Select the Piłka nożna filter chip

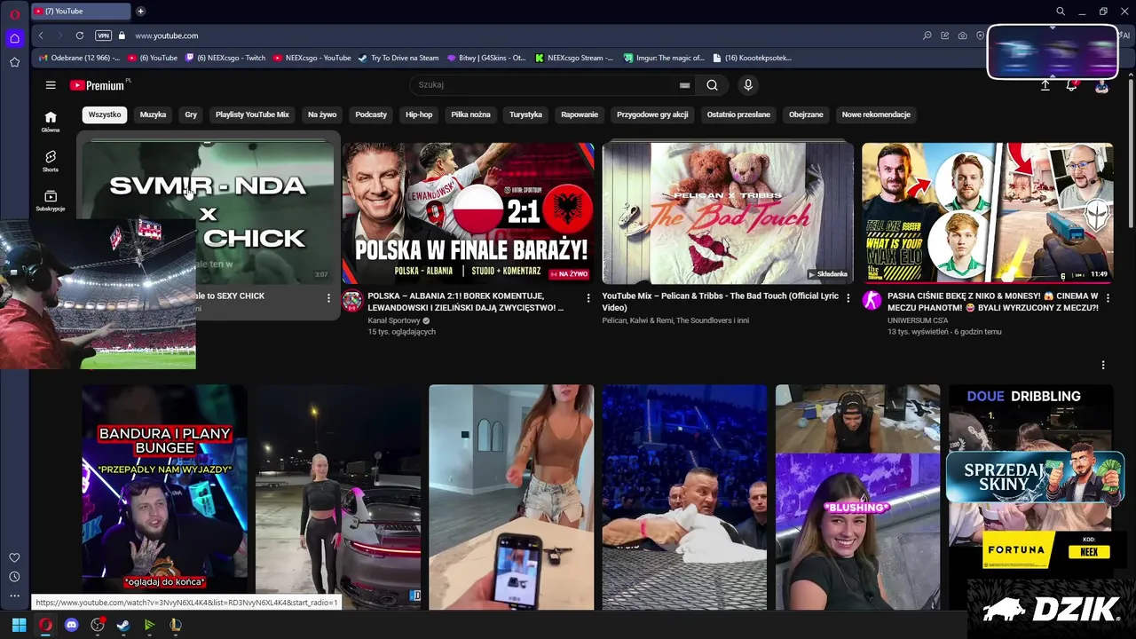click(470, 114)
